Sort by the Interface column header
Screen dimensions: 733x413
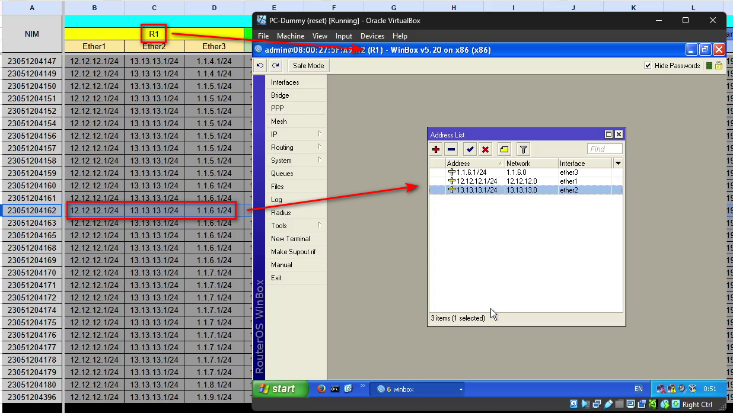click(585, 163)
